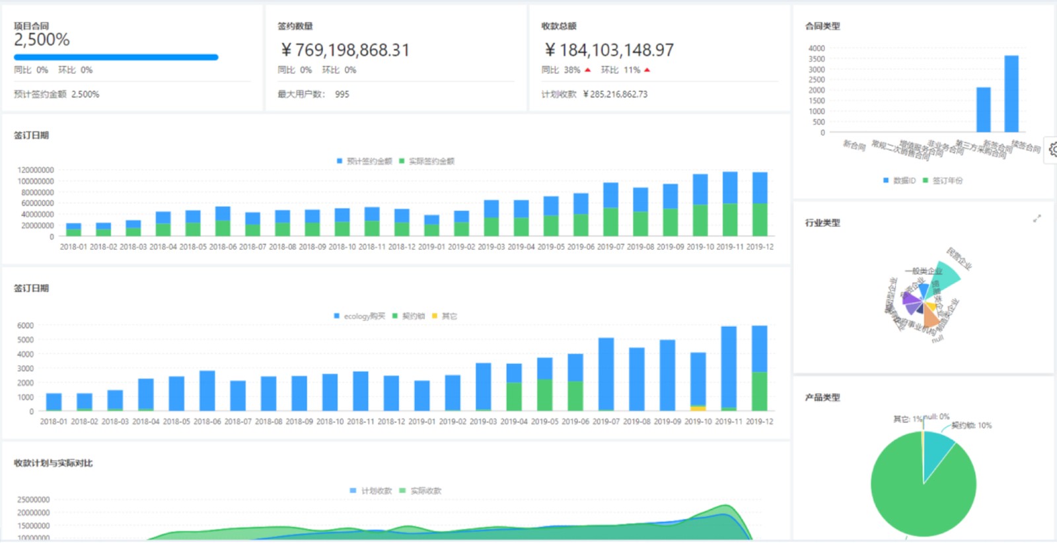Select the 新签合同 bar in 合同类型 chart

983,110
